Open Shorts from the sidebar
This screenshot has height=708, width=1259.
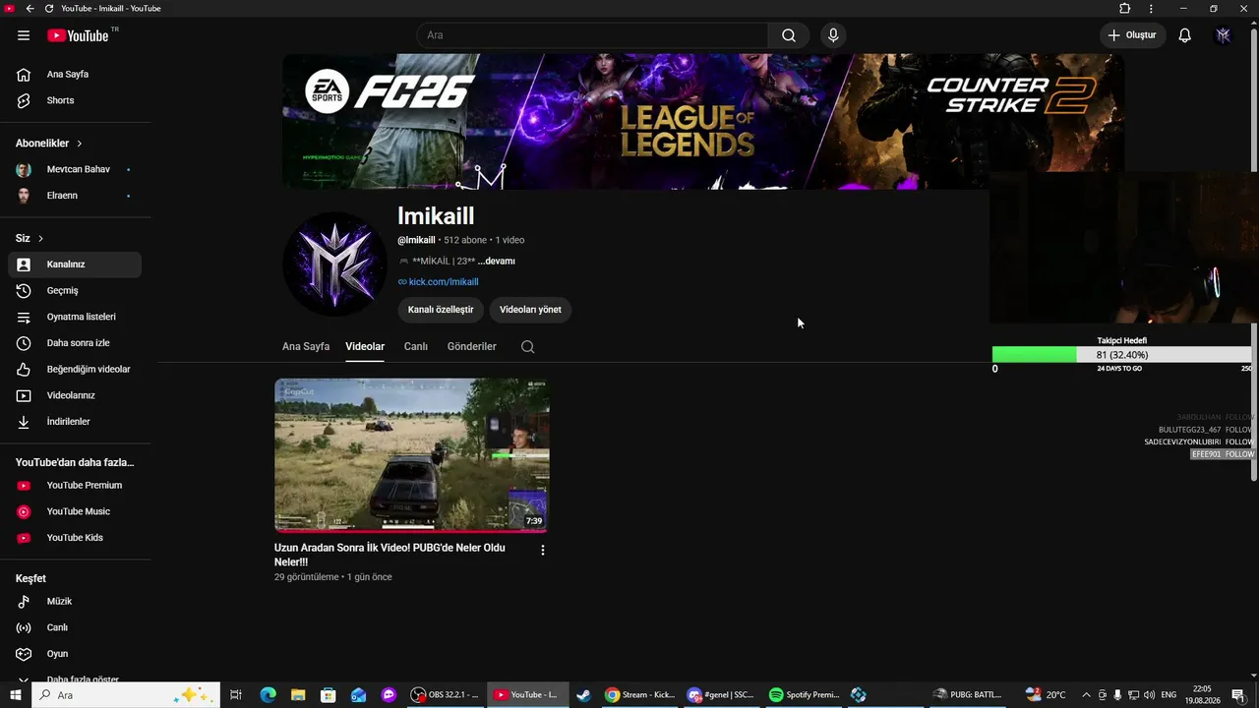coord(75,100)
